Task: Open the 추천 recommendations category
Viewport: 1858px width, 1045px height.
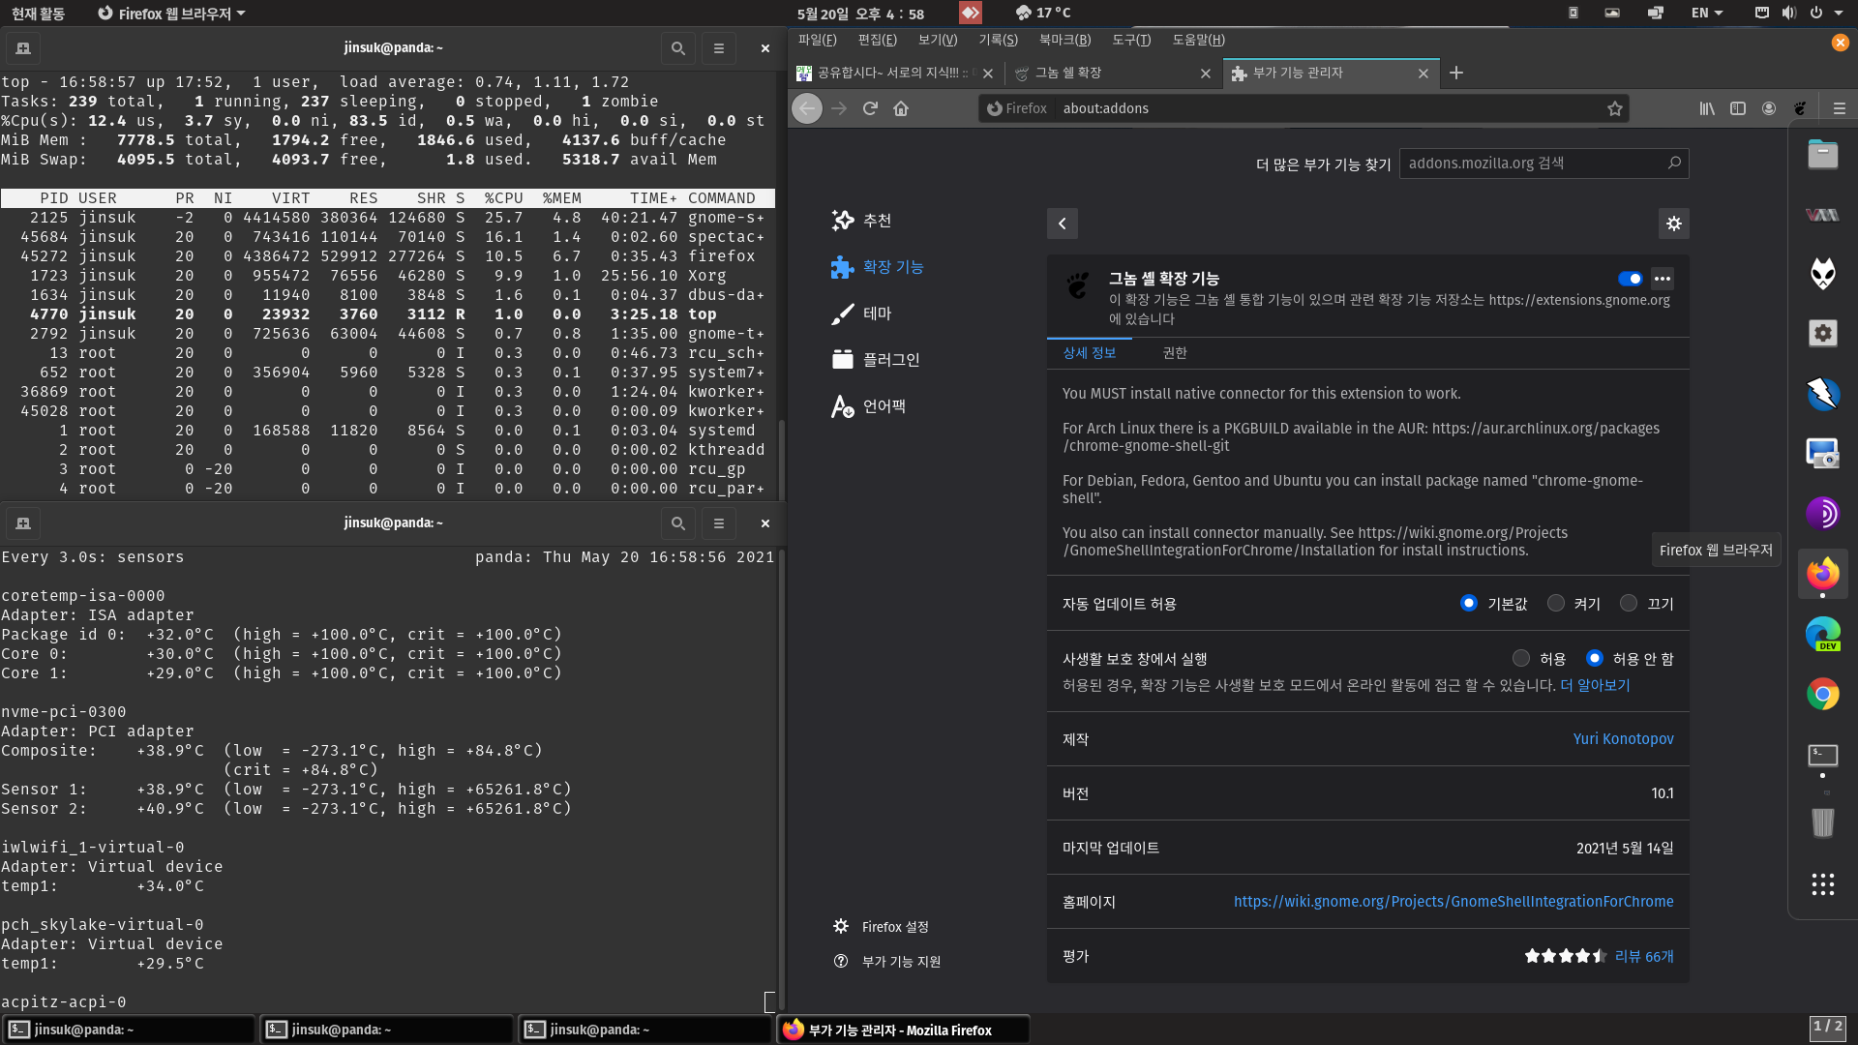Action: [x=861, y=221]
